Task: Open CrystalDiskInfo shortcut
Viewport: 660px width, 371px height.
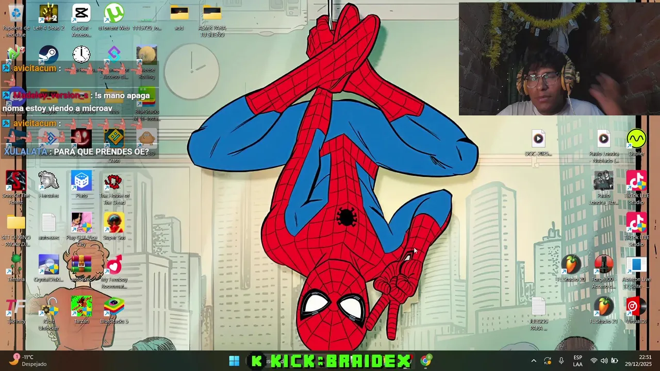Action: coord(48,264)
